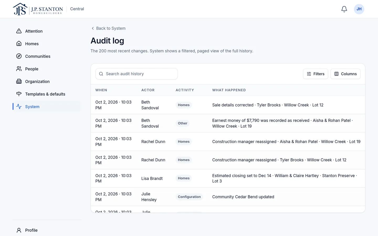Open the notifications bell
Viewport: 378px width, 236px height.
coord(344,9)
